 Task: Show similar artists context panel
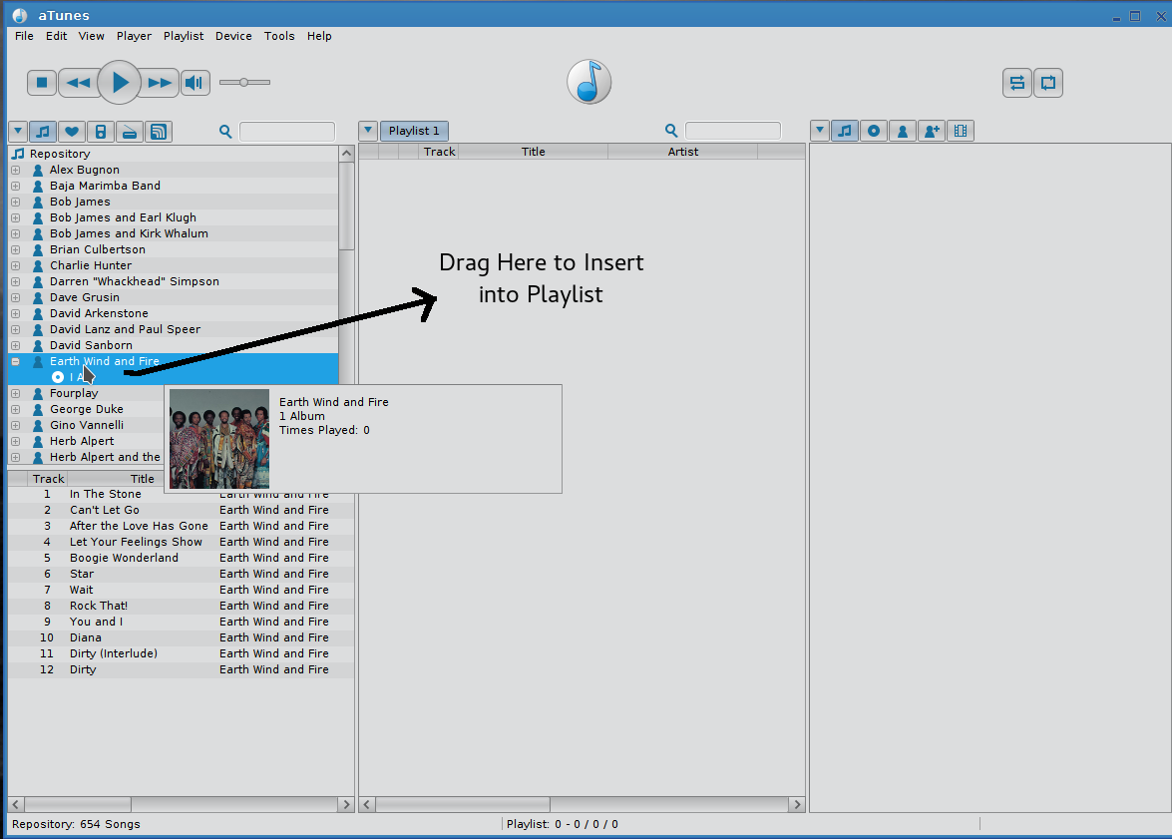(x=932, y=131)
